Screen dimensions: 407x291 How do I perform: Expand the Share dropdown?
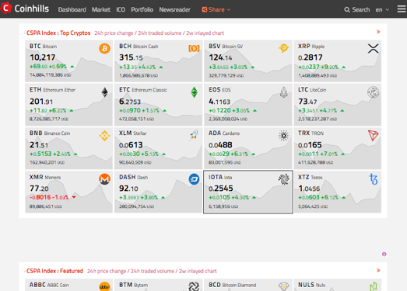pos(216,9)
